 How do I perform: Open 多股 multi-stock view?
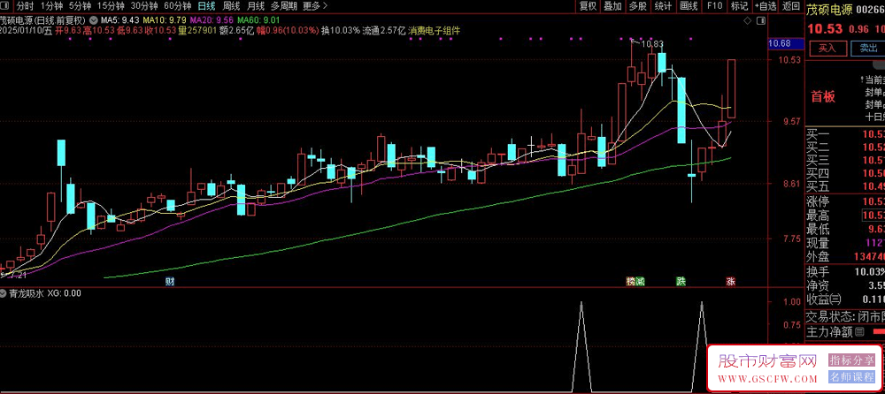point(638,6)
